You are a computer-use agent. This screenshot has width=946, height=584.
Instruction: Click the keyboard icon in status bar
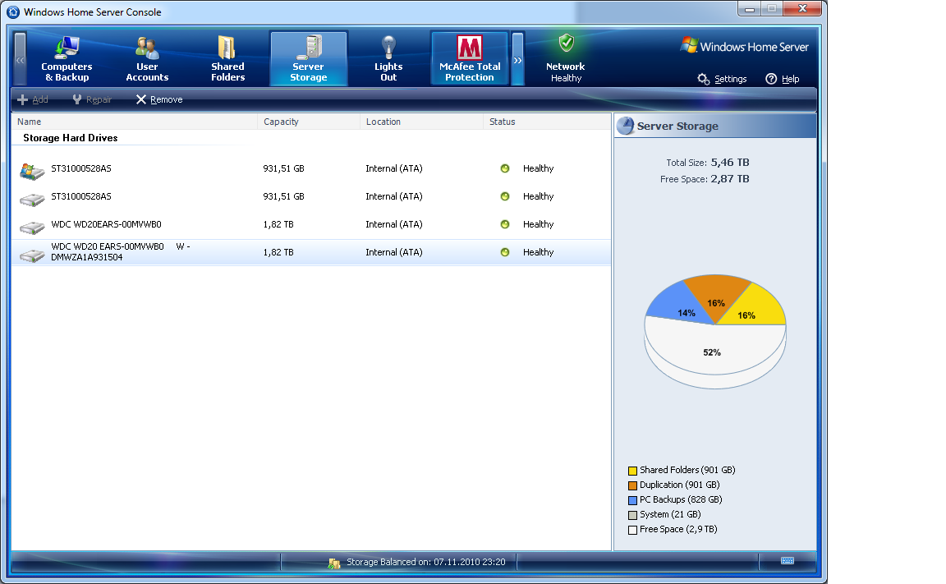coord(788,561)
